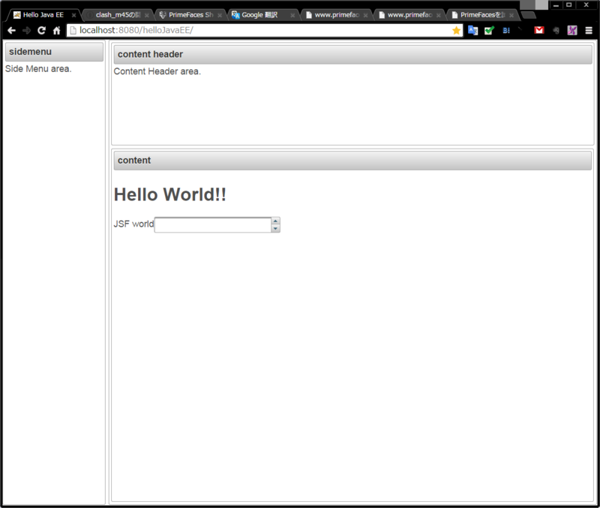Close the PrimeFaces Sh tab
The image size is (600, 508).
[220, 15]
